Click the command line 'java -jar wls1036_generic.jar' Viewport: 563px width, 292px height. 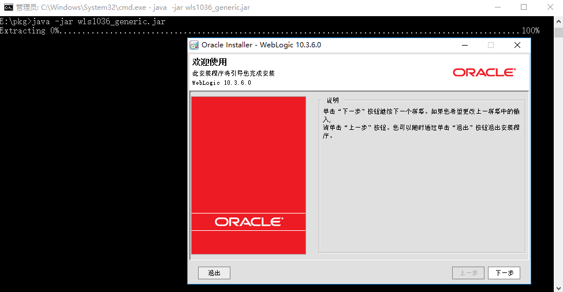tap(99, 21)
